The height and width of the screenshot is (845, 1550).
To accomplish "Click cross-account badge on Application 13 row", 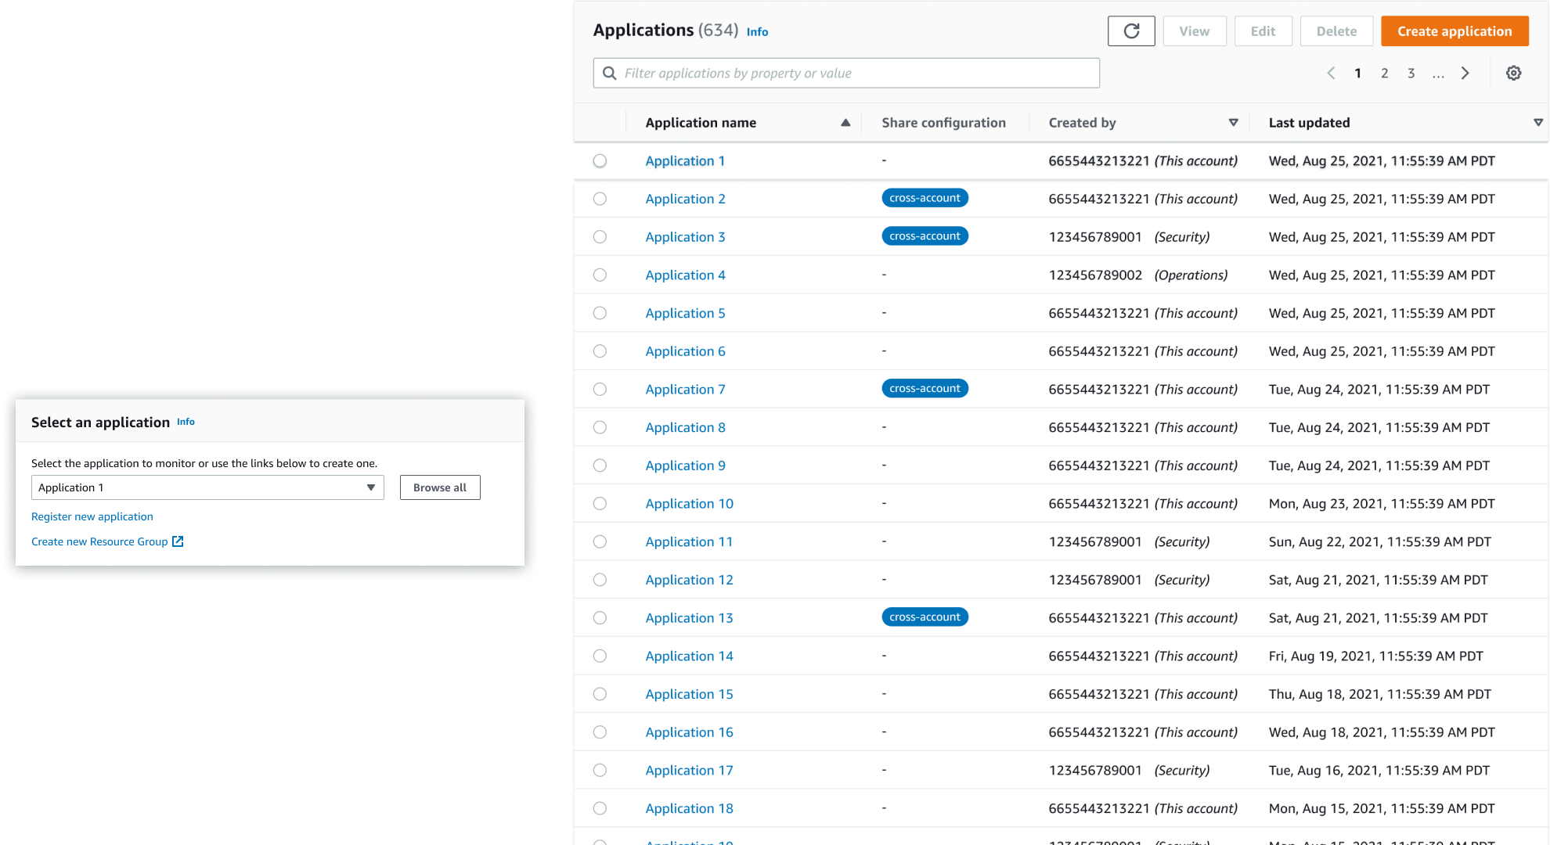I will tap(925, 617).
